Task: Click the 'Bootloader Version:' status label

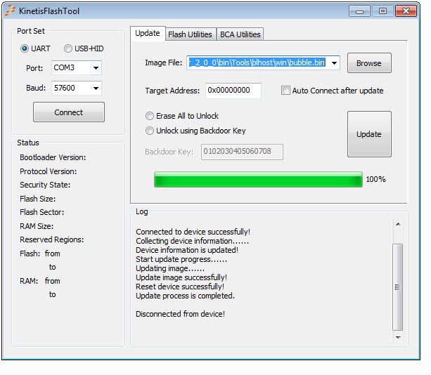Action: click(53, 157)
